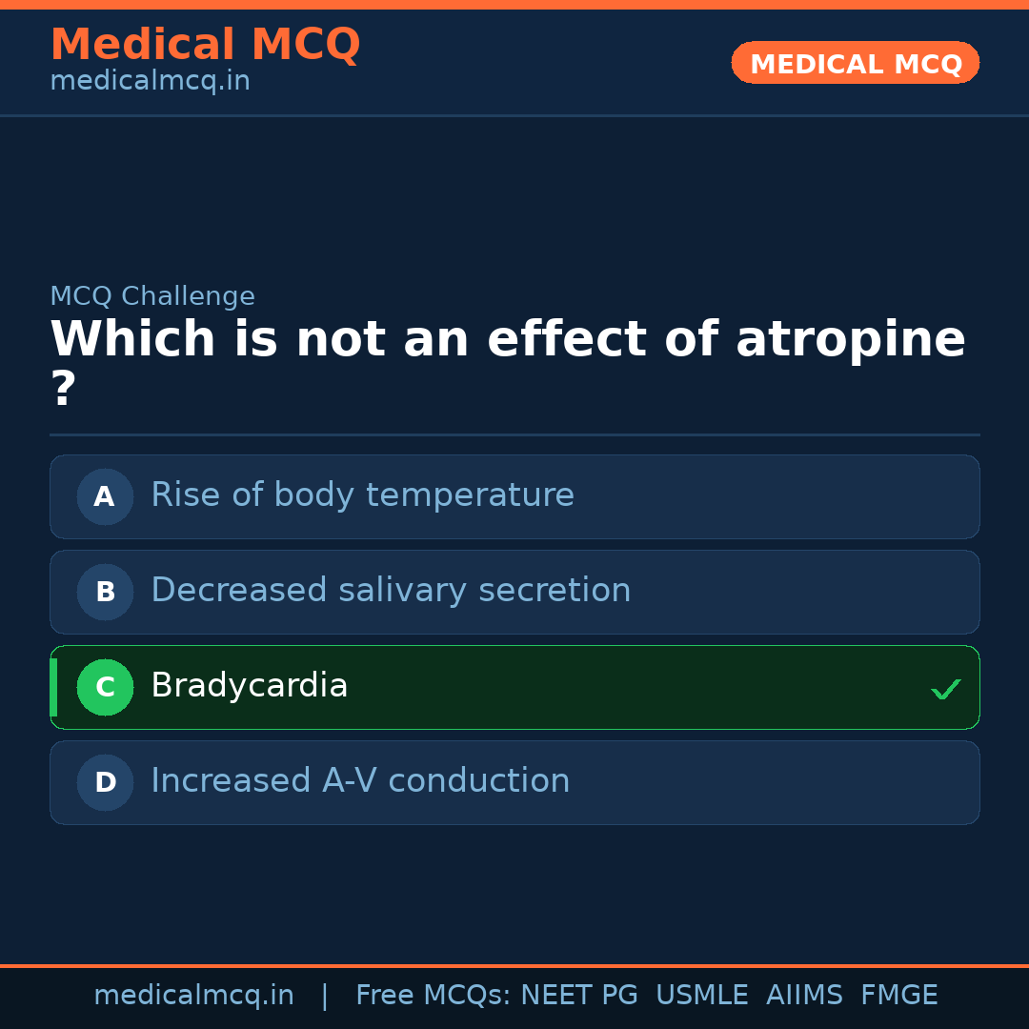Viewport: 1029px width, 1029px height.
Task: Choose the Bradycardia answer option
Action: click(x=250, y=686)
